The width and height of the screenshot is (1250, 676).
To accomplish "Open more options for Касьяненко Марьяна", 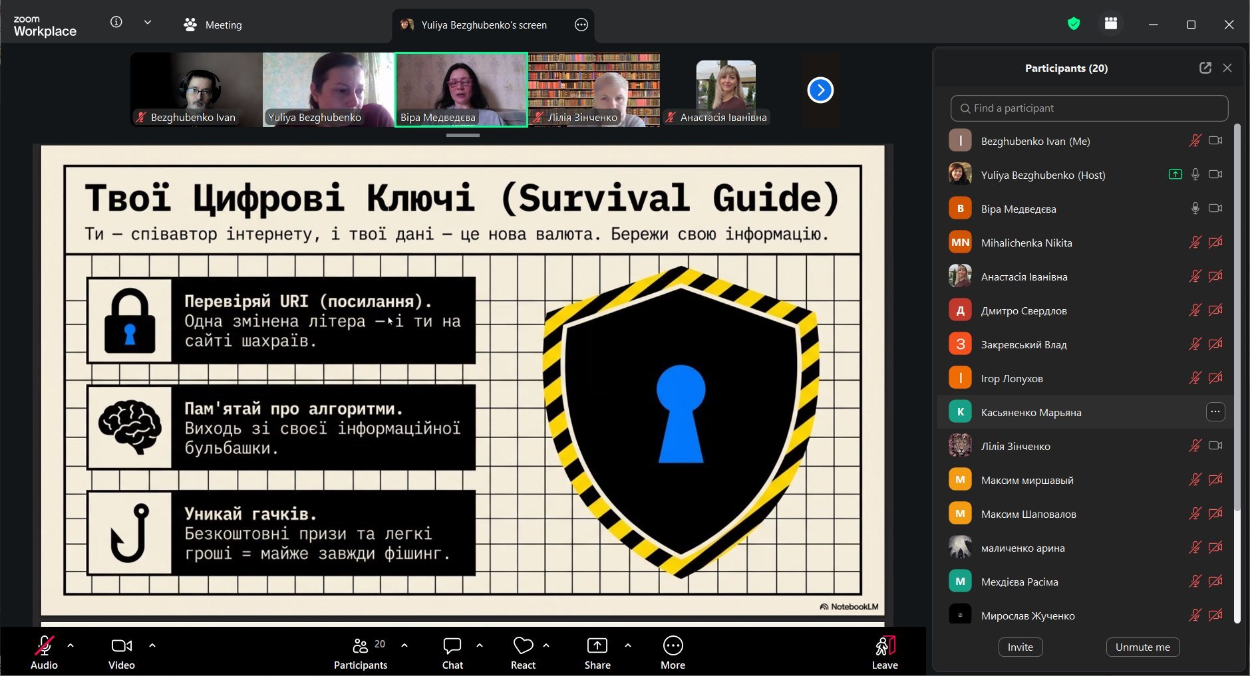I will point(1215,412).
